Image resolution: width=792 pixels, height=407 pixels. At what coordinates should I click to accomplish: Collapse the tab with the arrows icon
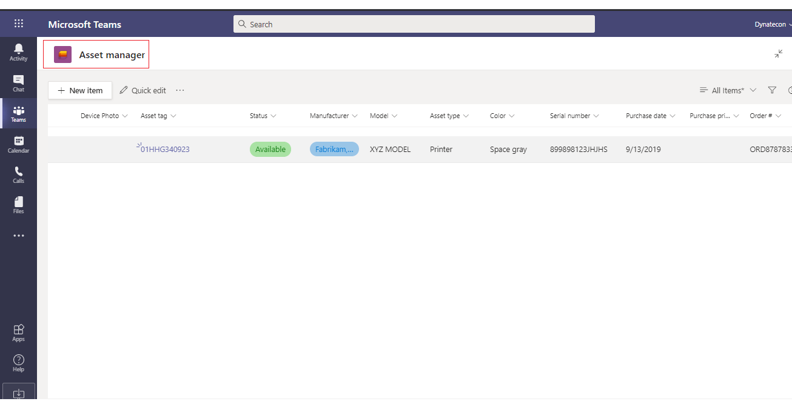pyautogui.click(x=778, y=54)
